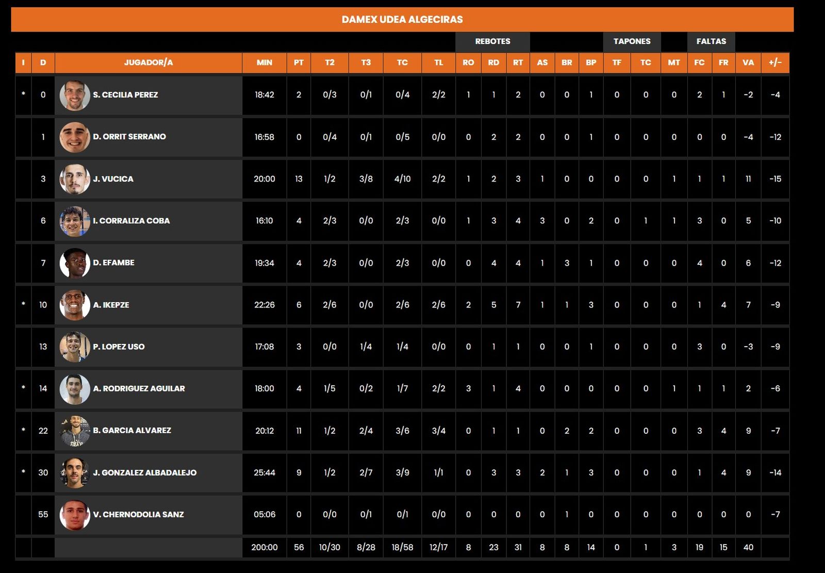Open B. Garcia Alvarez's player photo

pos(75,431)
